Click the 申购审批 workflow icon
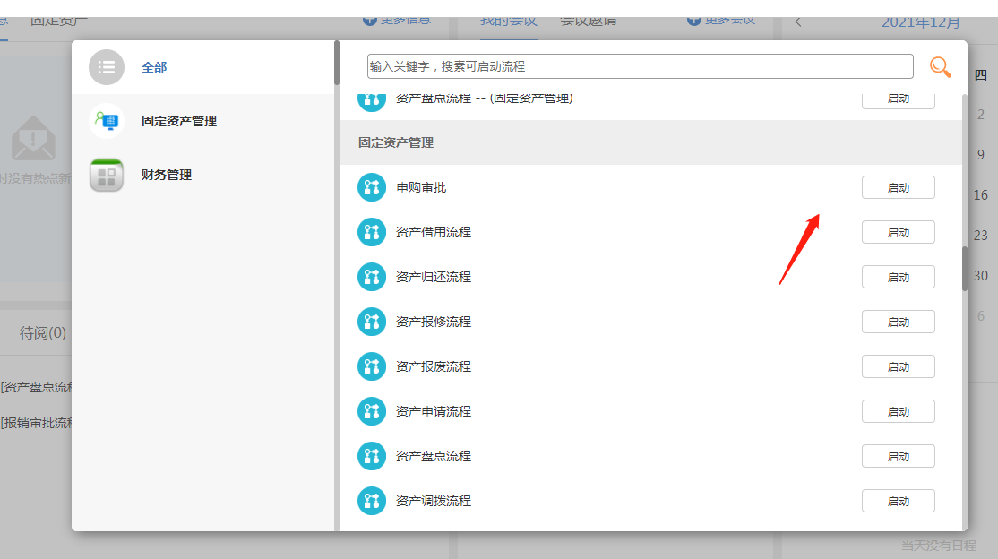Viewport: 998px width, 559px height. 372,187
